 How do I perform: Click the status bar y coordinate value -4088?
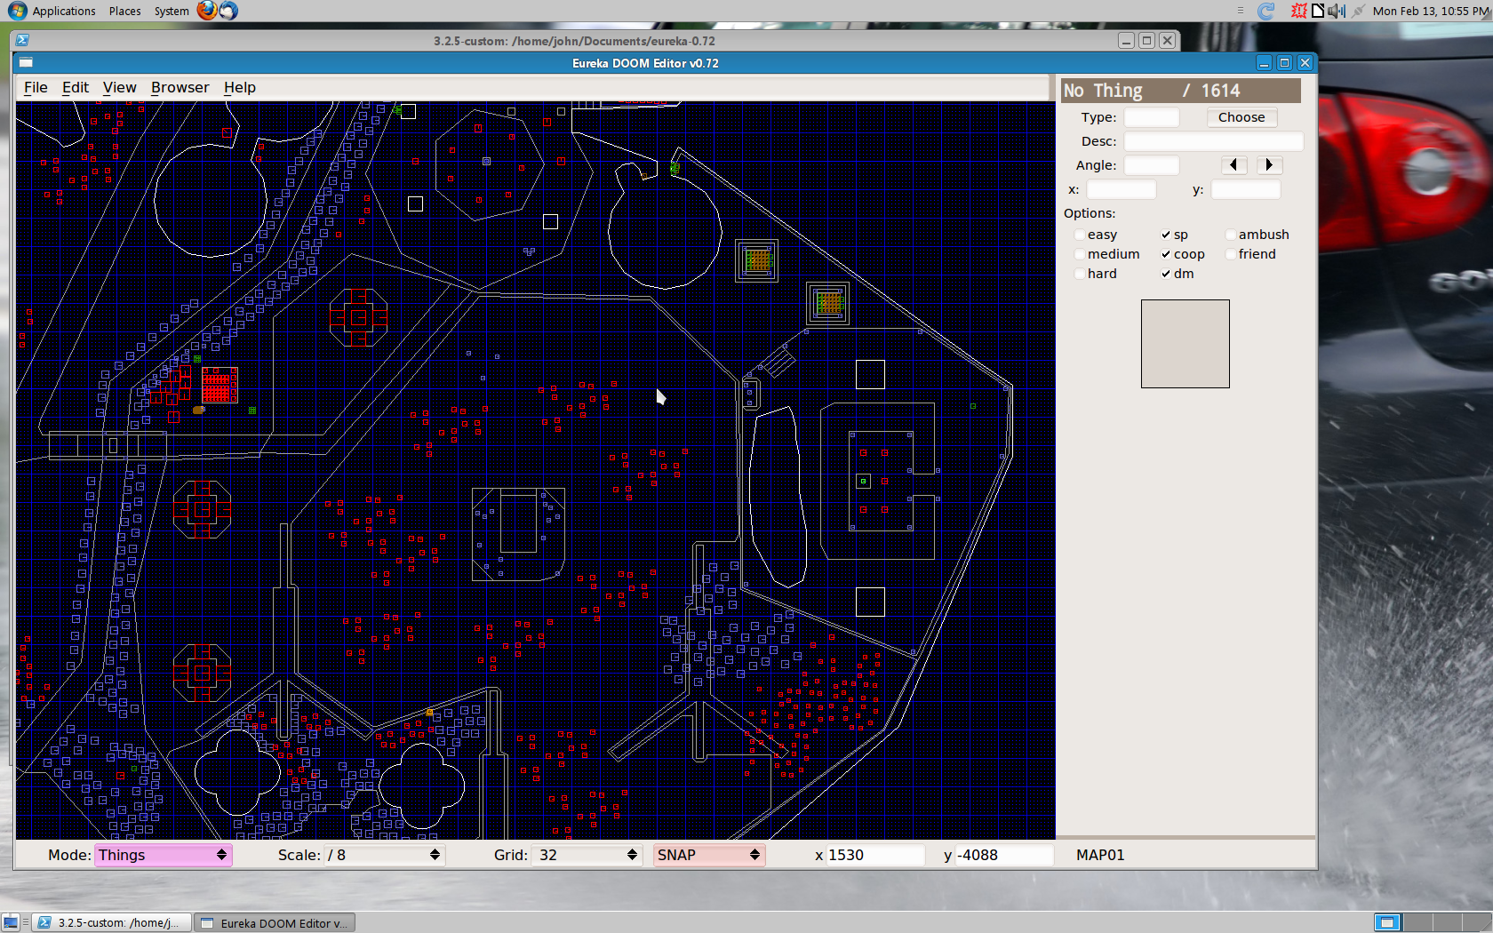coord(1004,855)
